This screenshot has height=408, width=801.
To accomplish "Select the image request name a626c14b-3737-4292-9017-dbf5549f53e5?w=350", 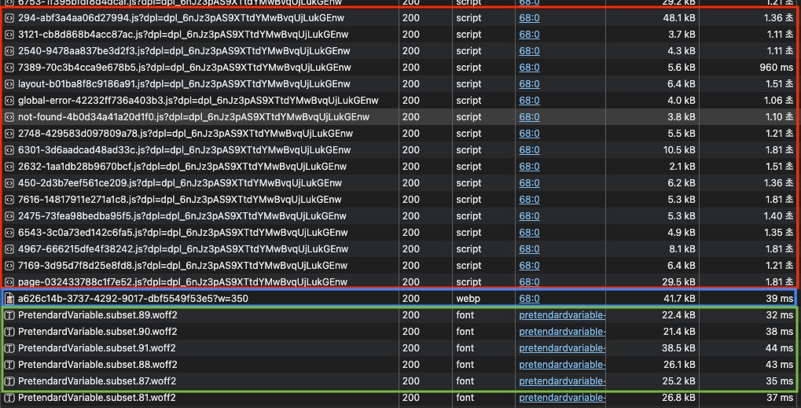I will [x=133, y=298].
